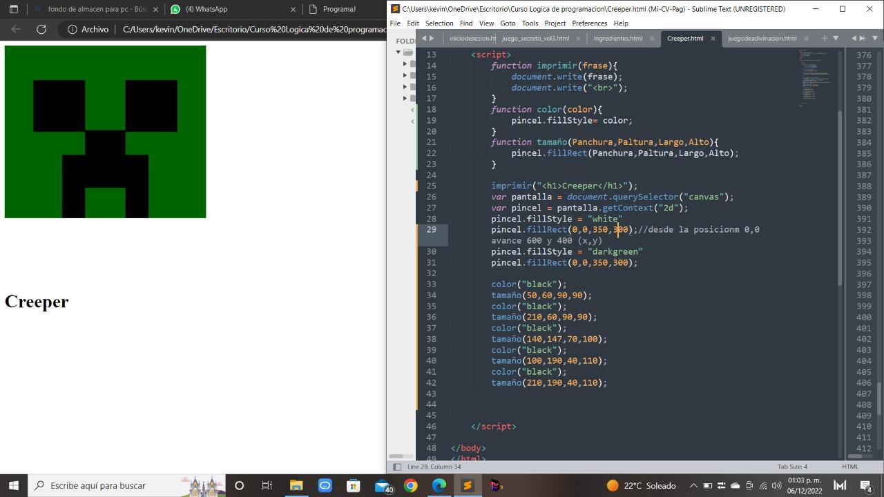Open the Help menu in Sublime Text
The width and height of the screenshot is (884, 497).
[621, 23]
